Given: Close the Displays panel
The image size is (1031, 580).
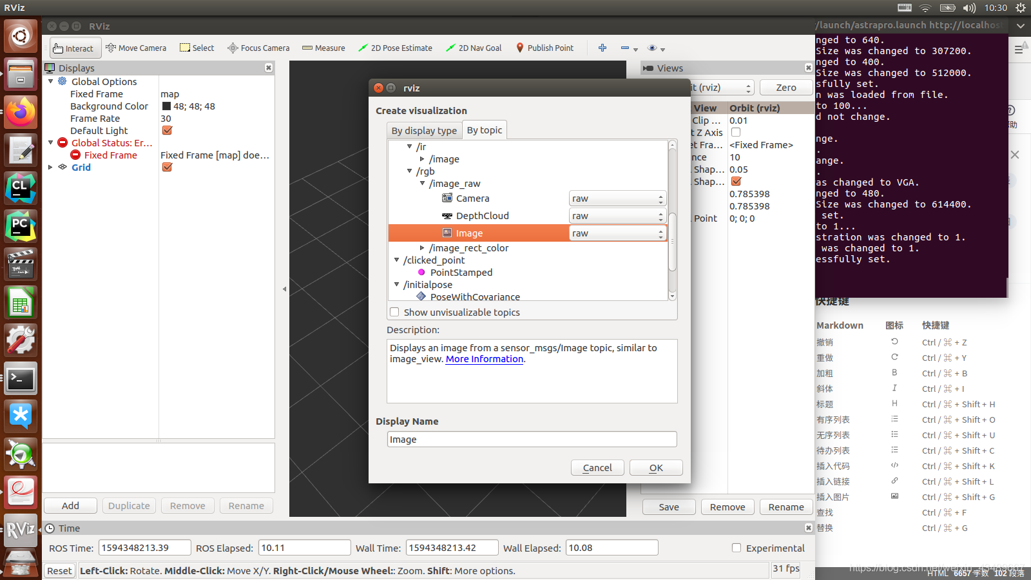Looking at the screenshot, I should pos(269,68).
